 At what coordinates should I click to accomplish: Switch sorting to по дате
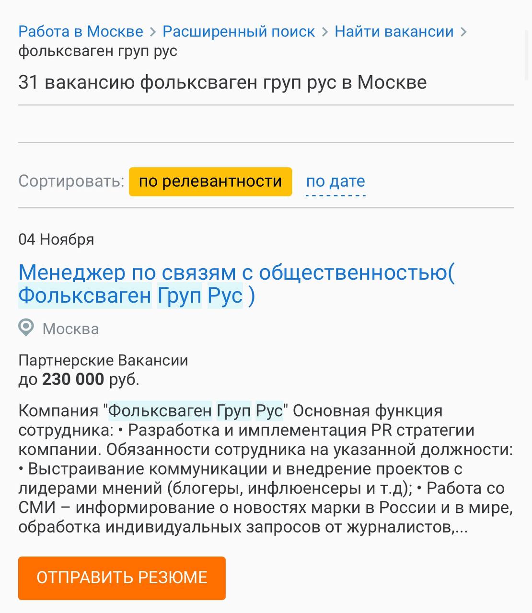[335, 182]
